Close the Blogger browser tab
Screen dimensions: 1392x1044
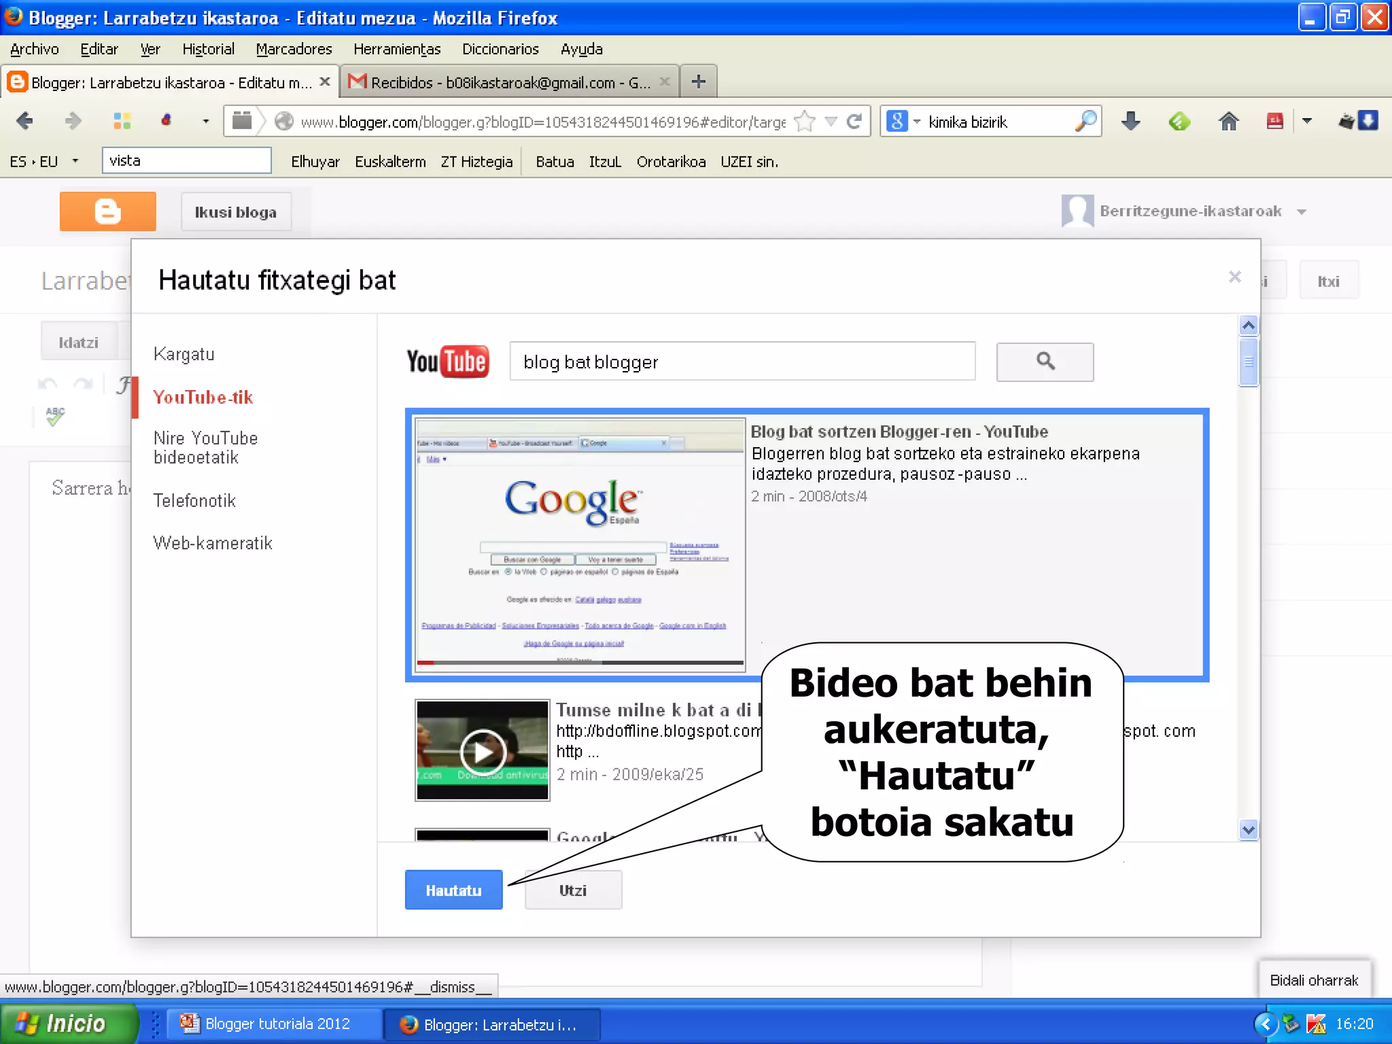point(325,82)
